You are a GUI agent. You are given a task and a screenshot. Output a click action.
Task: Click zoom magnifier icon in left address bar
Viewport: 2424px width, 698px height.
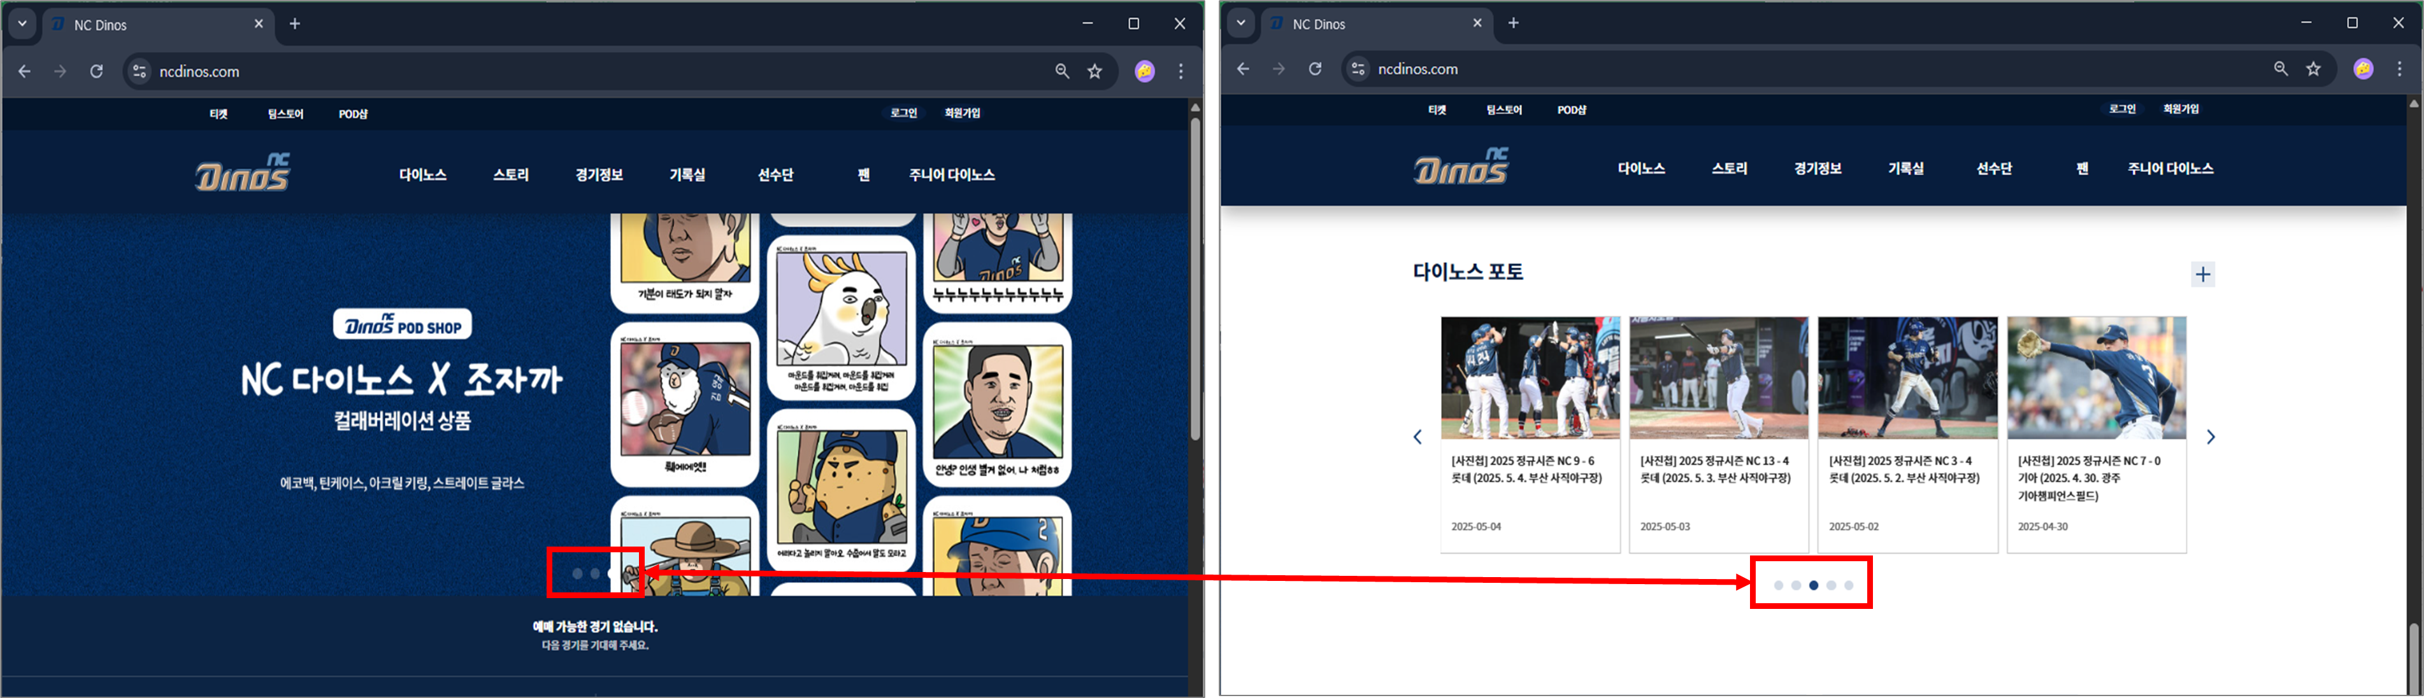coord(1063,71)
